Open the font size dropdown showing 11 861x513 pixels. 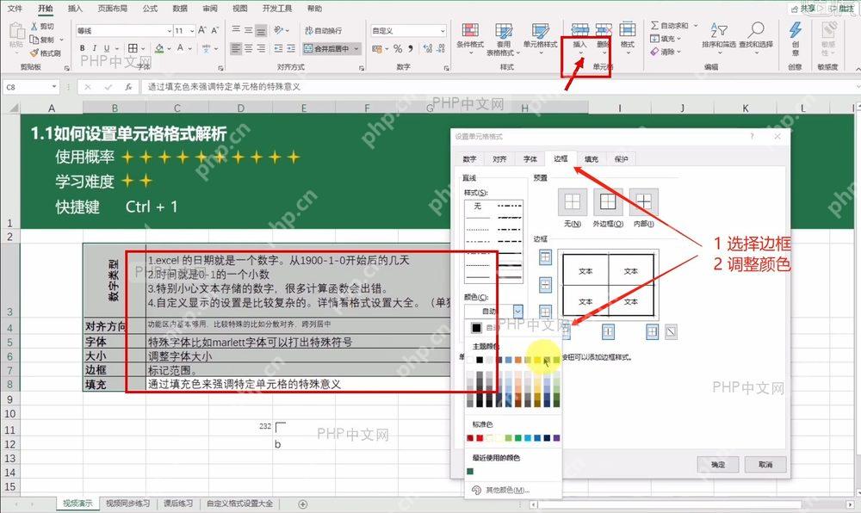(192, 31)
